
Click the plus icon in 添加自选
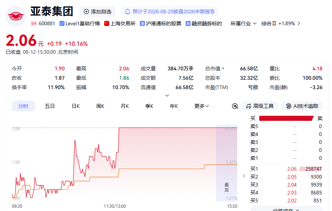(86, 12)
